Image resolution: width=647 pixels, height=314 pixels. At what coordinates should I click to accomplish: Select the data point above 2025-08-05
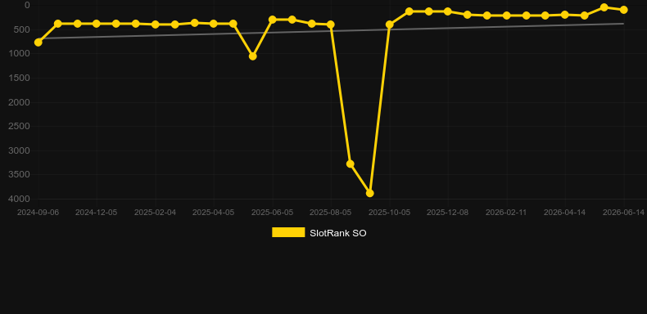pos(331,25)
